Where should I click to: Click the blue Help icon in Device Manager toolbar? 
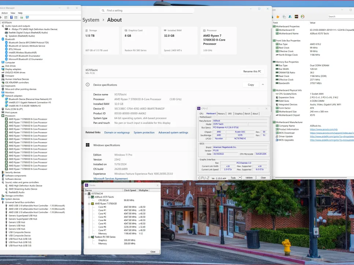[x=11, y=17]
